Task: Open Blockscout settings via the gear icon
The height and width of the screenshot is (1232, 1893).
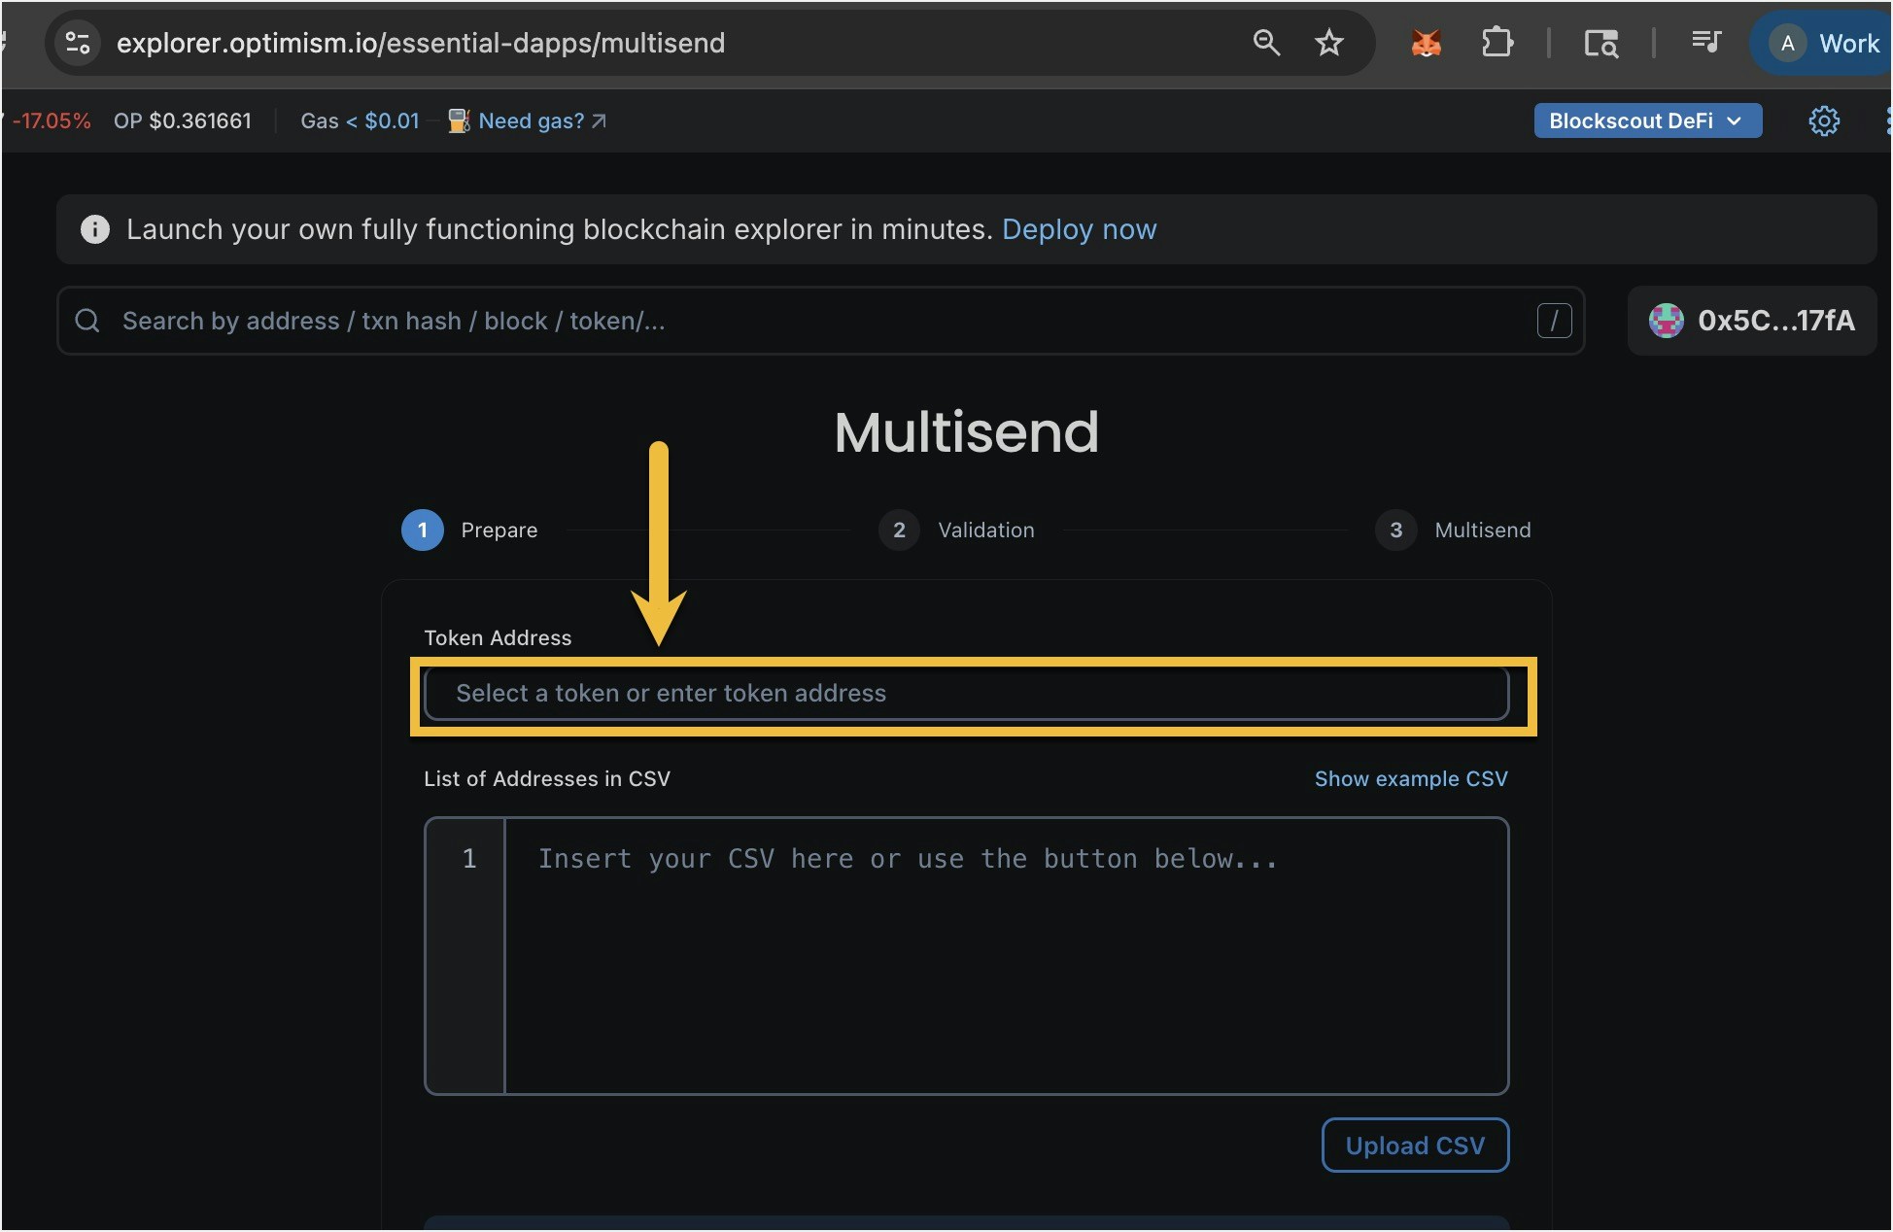Action: (x=1823, y=120)
